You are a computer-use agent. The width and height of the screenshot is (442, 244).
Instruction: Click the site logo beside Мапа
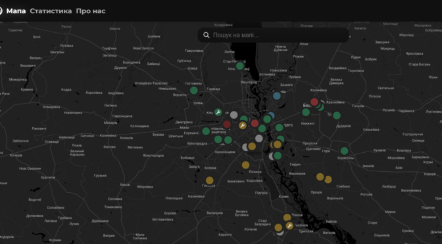tap(1, 11)
